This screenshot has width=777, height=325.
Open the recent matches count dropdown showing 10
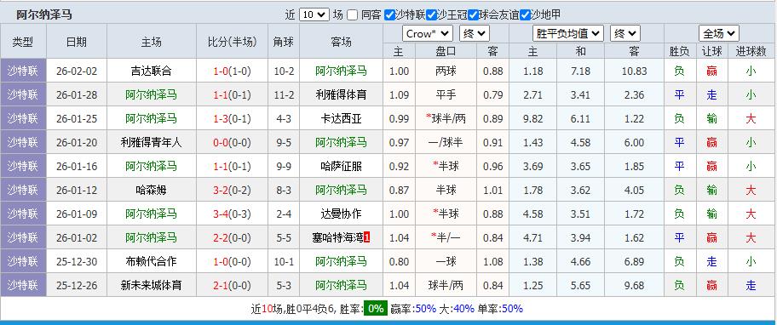point(314,14)
